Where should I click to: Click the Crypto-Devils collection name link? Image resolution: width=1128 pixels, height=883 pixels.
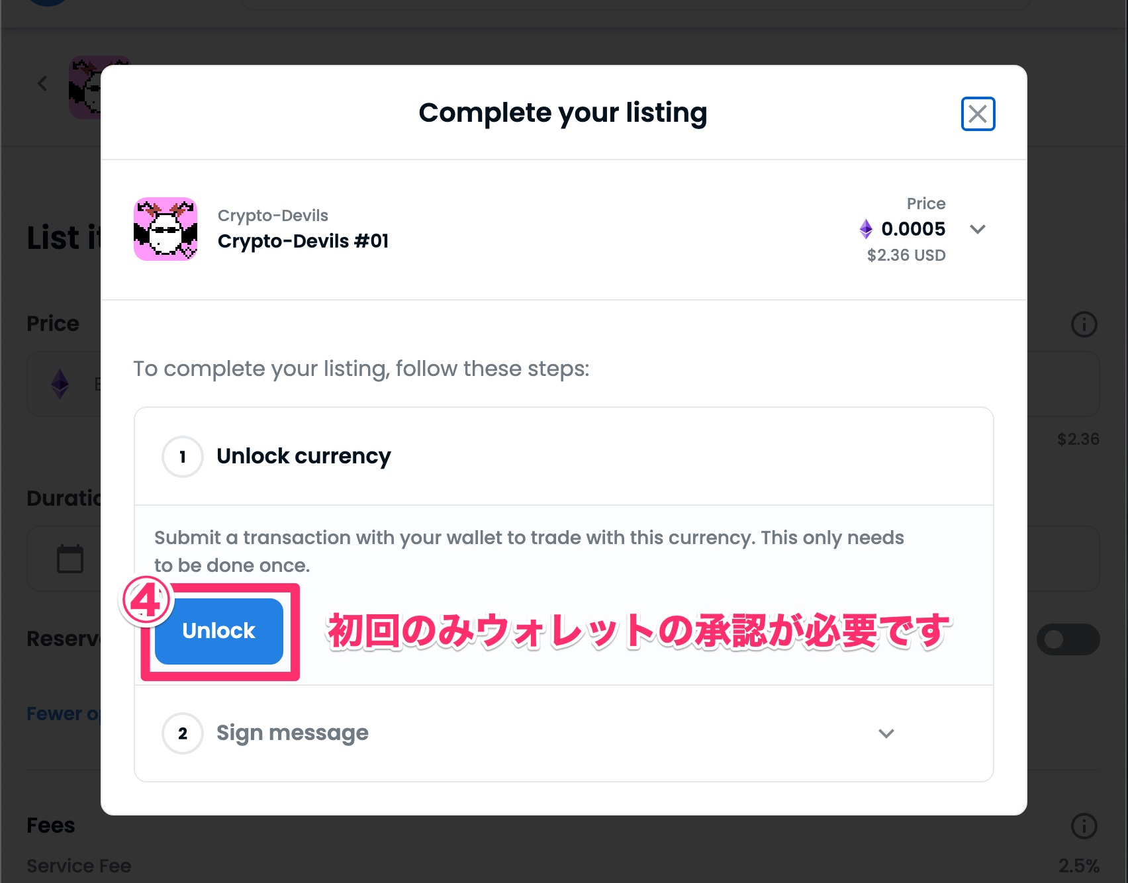coord(273,215)
